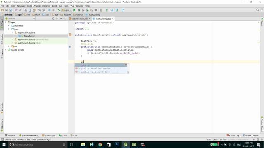Click the class gutter icon beside MainActivity
This screenshot has width=264, height=148.
pyautogui.click(x=70, y=35)
